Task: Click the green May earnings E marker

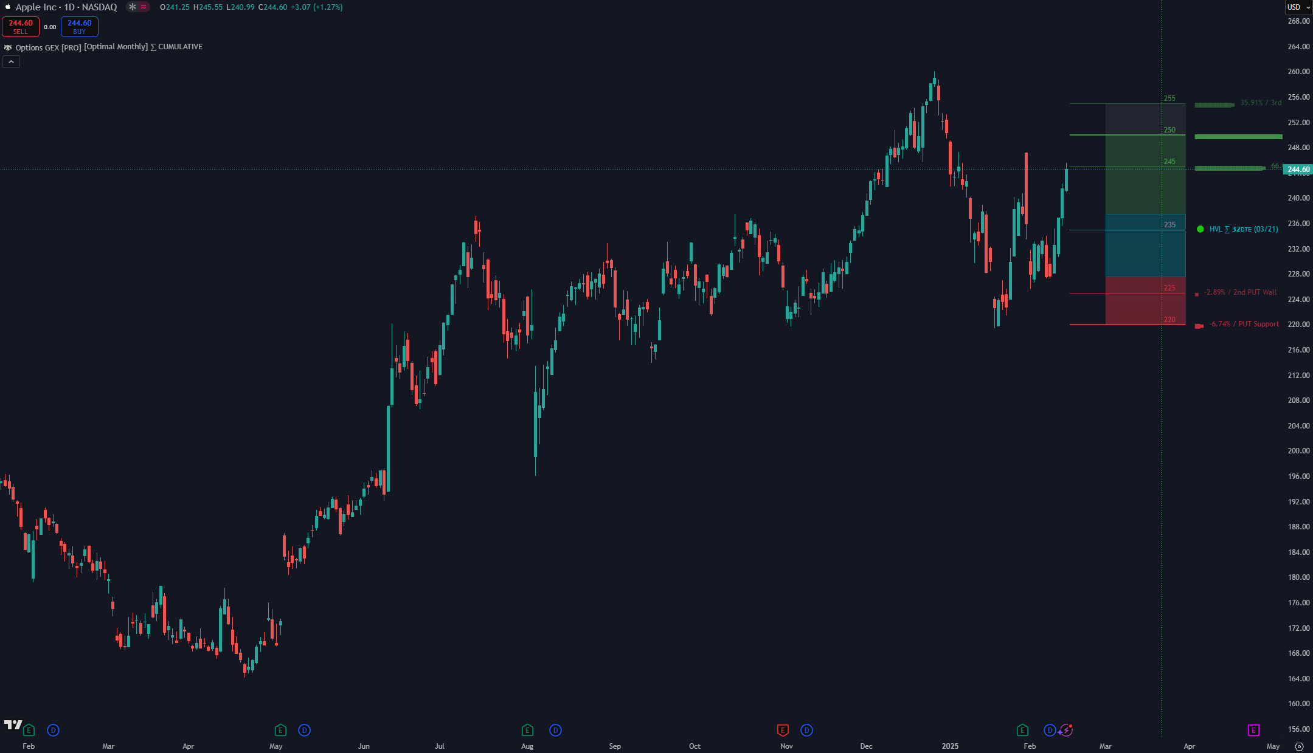Action: point(280,730)
